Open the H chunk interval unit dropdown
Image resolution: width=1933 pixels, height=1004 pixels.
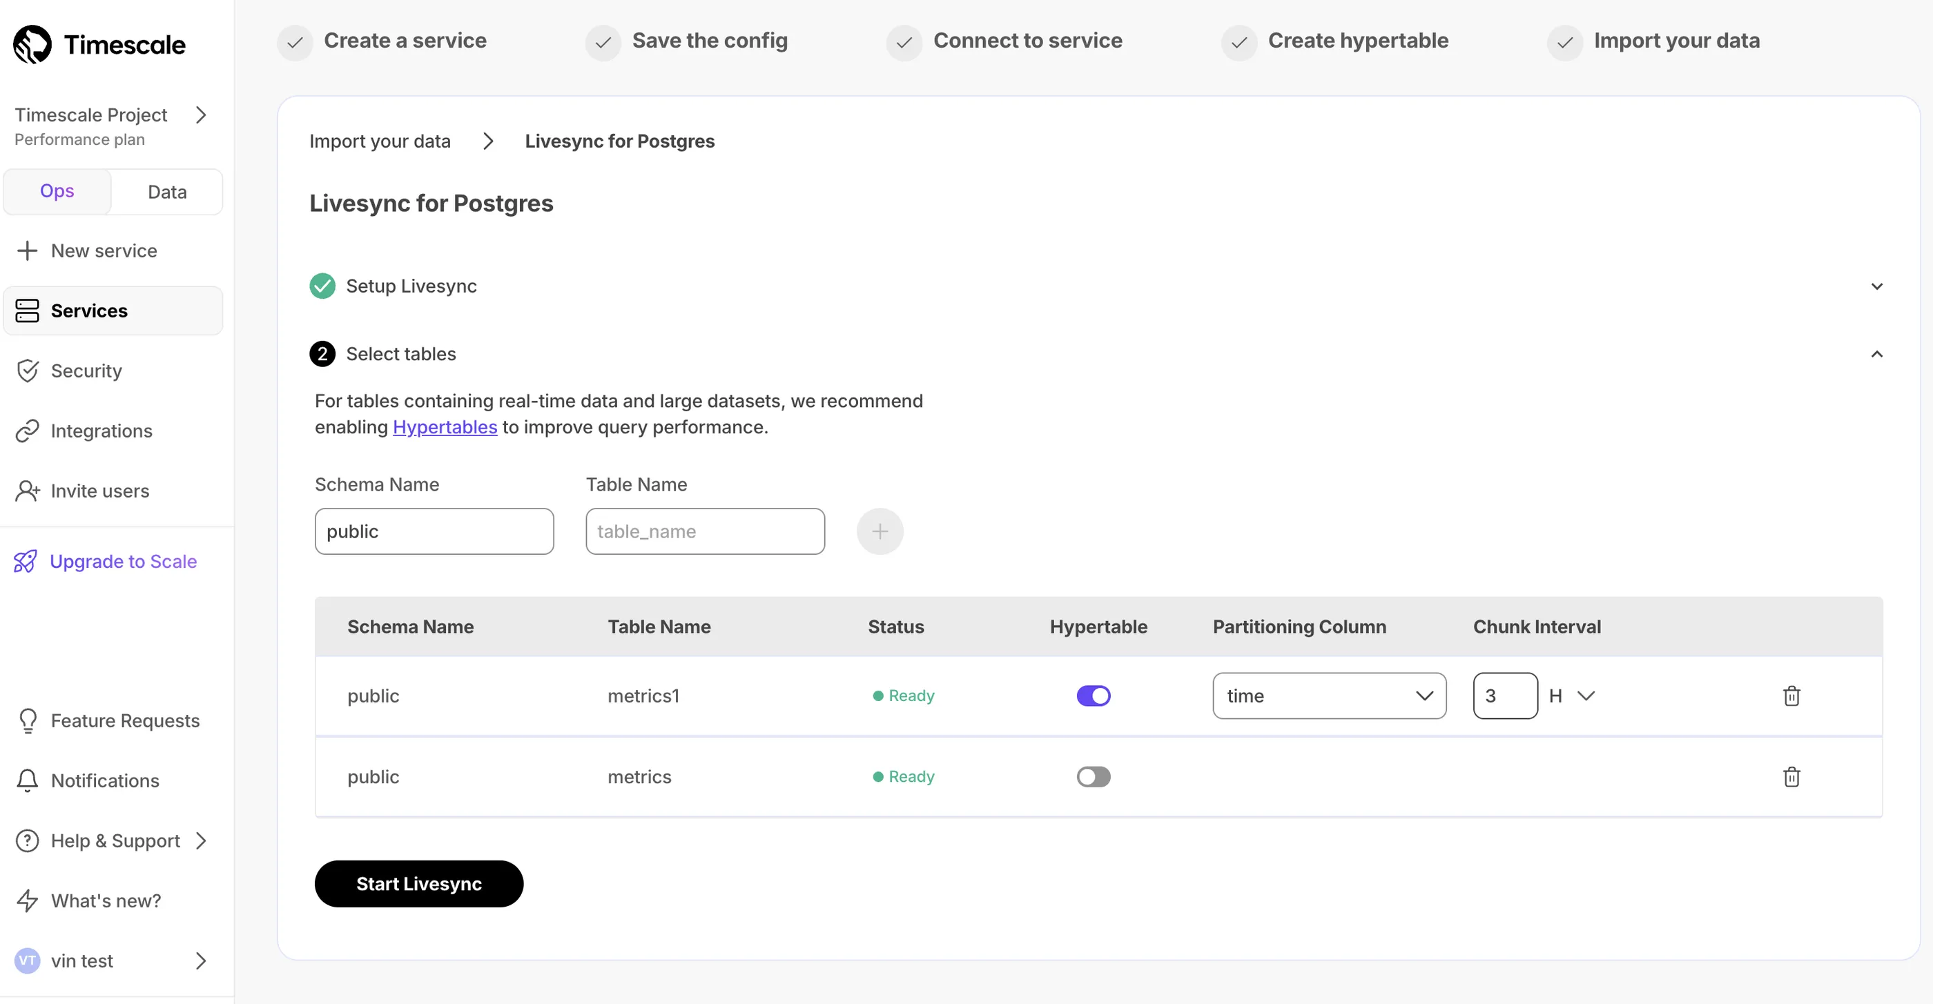point(1571,695)
